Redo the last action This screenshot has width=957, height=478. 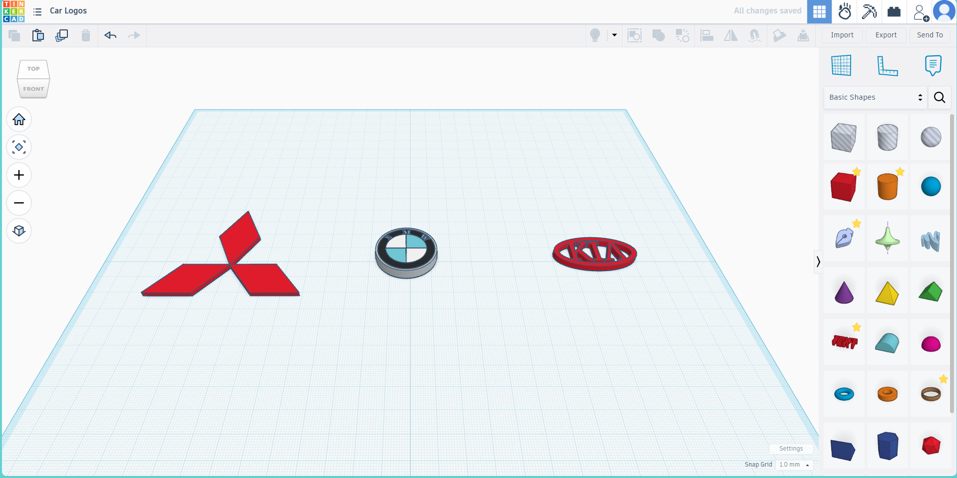pyautogui.click(x=134, y=35)
